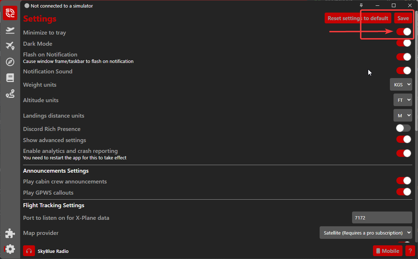The height and width of the screenshot is (259, 418).
Task: Open the book icon in sidebar
Action: [x=10, y=78]
